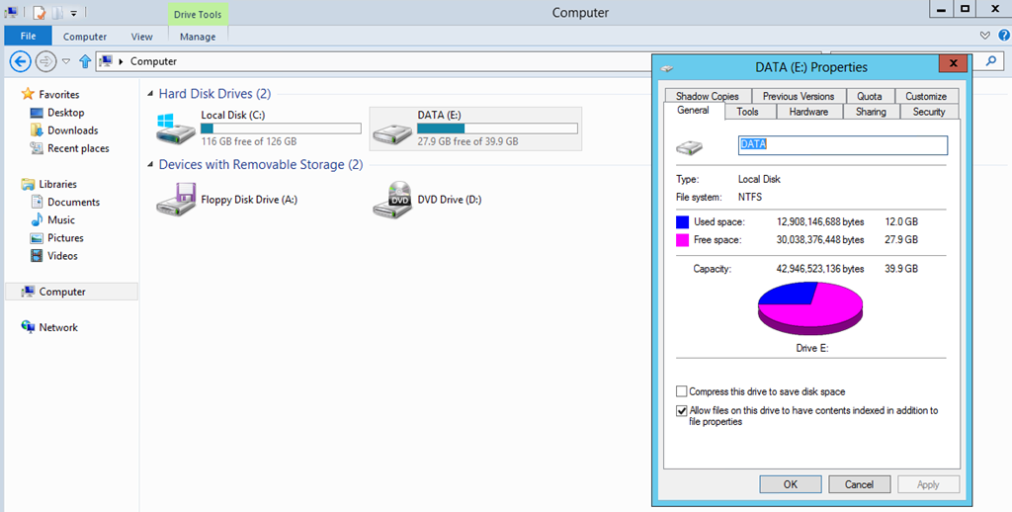Click the Drive Tools contextual tab
Image resolution: width=1012 pixels, height=512 pixels.
[x=198, y=14]
